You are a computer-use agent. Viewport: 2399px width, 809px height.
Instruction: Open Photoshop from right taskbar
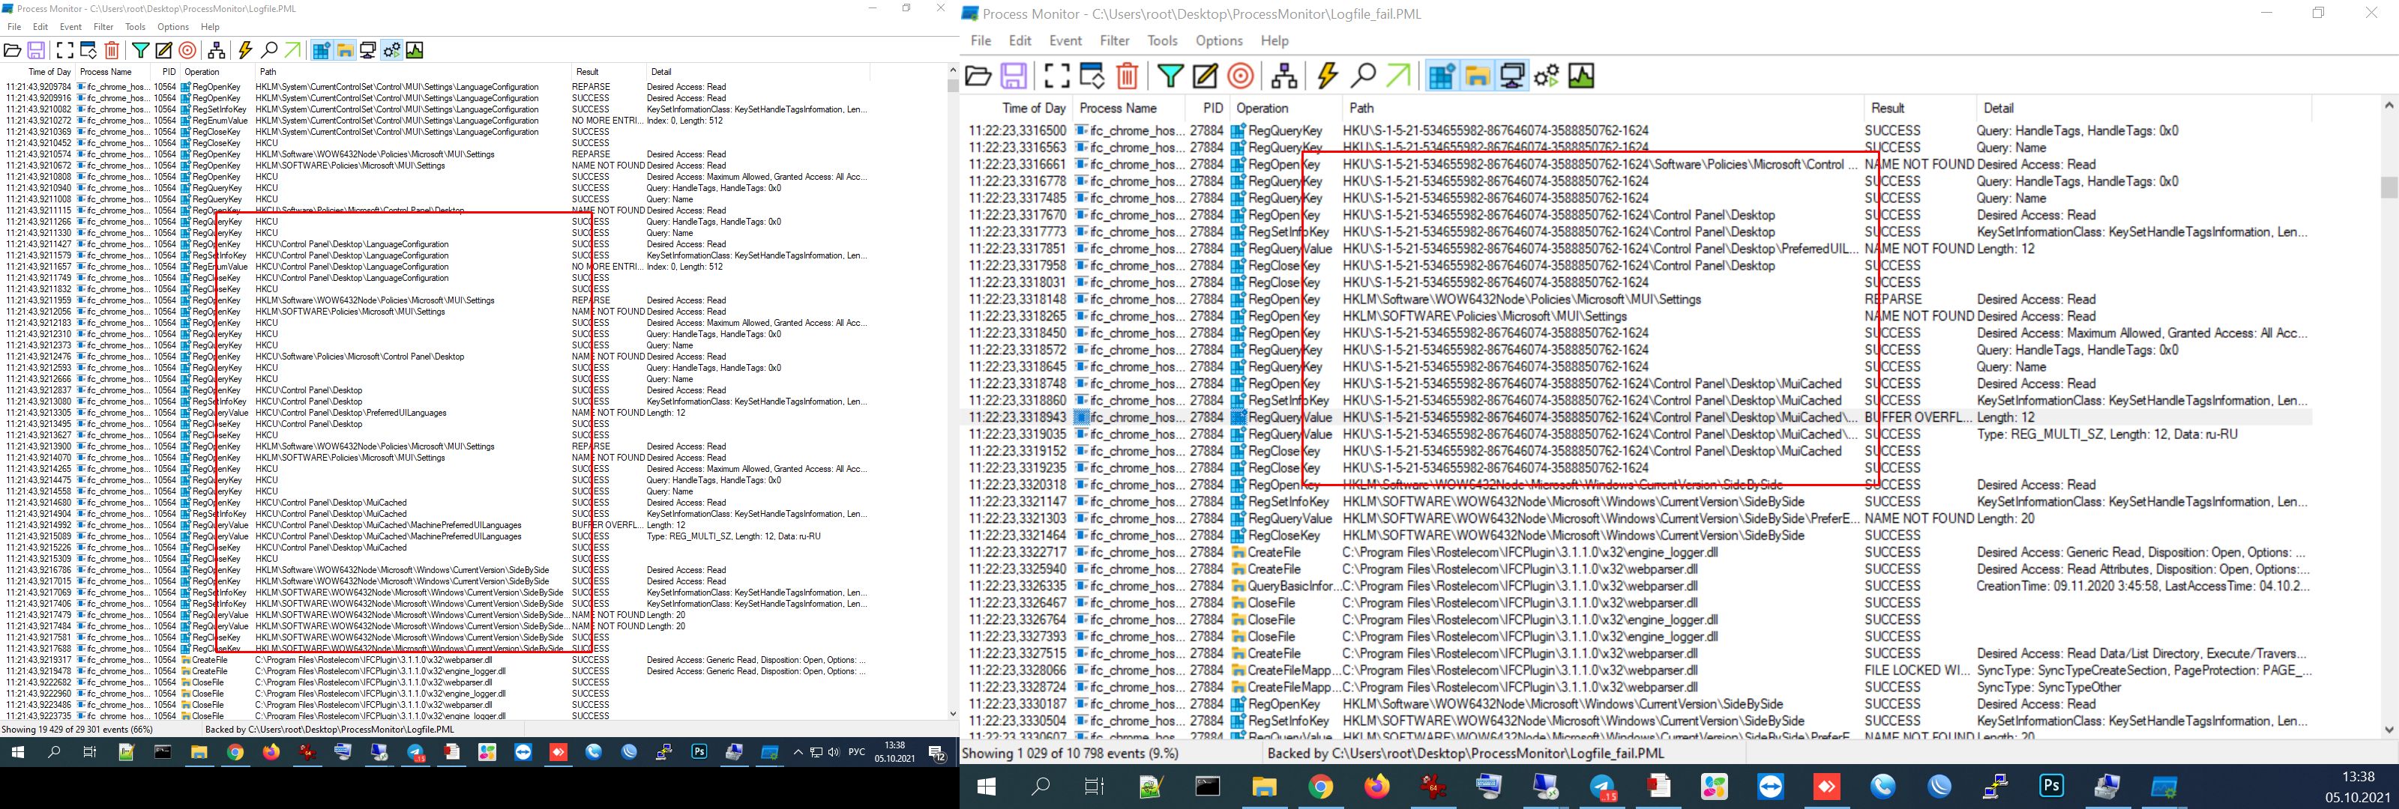pyautogui.click(x=2052, y=787)
